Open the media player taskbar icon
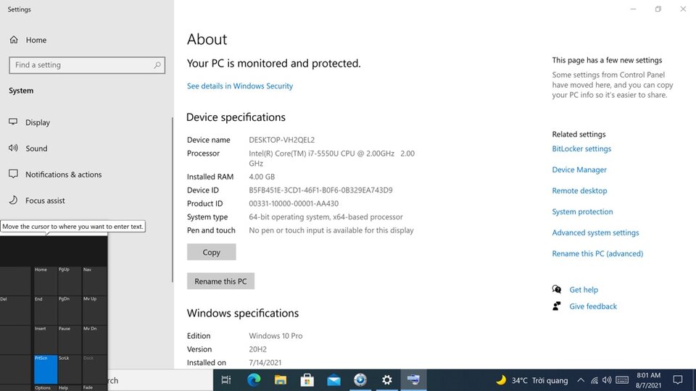The height and width of the screenshot is (391, 696). tap(360, 380)
